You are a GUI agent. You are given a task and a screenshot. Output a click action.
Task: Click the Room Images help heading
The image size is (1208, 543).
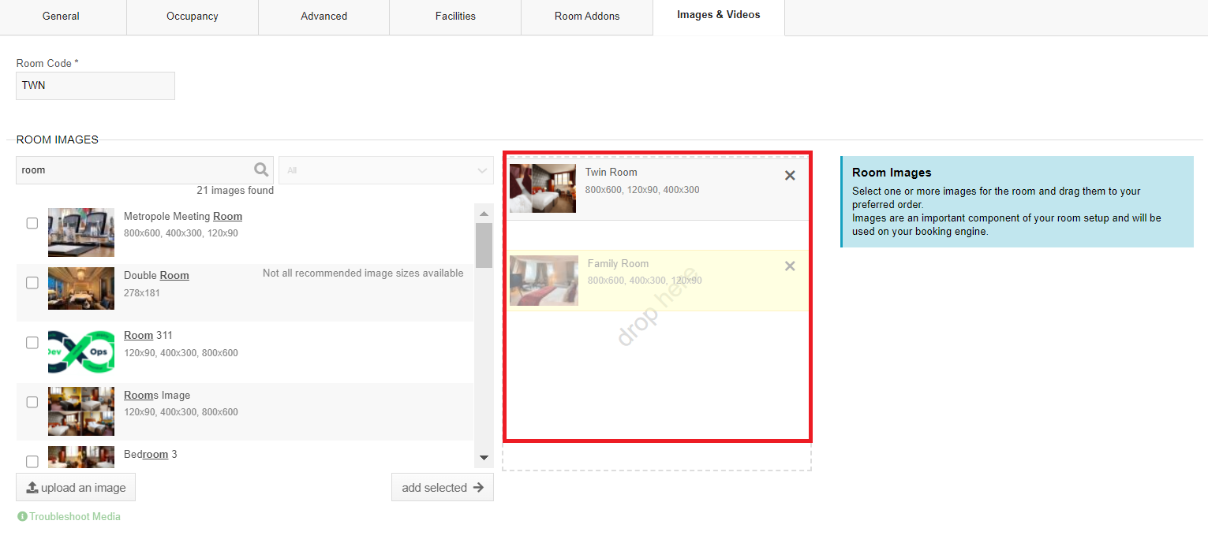(892, 173)
